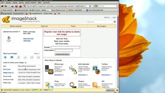Viewport: 165px width, 93px height.
Task: Go forward with the forward arrow
Action: click(x=6, y=6)
